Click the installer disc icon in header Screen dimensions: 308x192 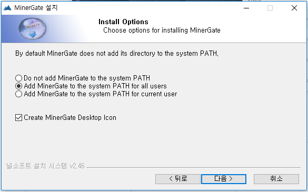(33, 28)
